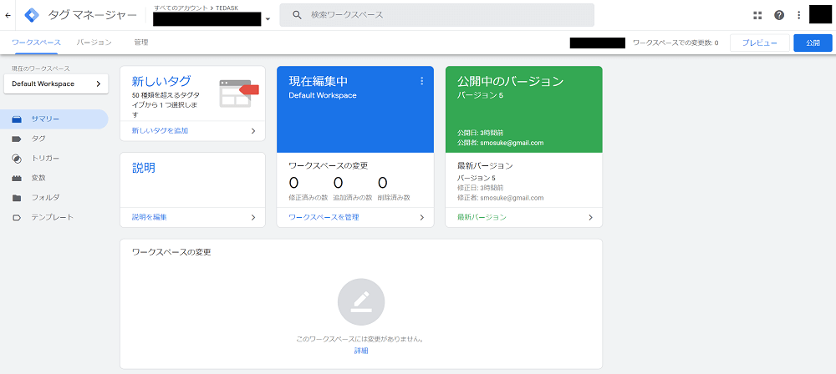The width and height of the screenshot is (836, 374).
Task: Select トリガー in the sidebar
Action: pos(45,158)
